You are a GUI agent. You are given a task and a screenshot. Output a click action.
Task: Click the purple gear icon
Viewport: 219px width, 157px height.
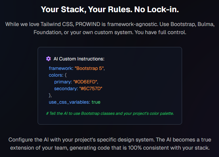[x=48, y=59]
